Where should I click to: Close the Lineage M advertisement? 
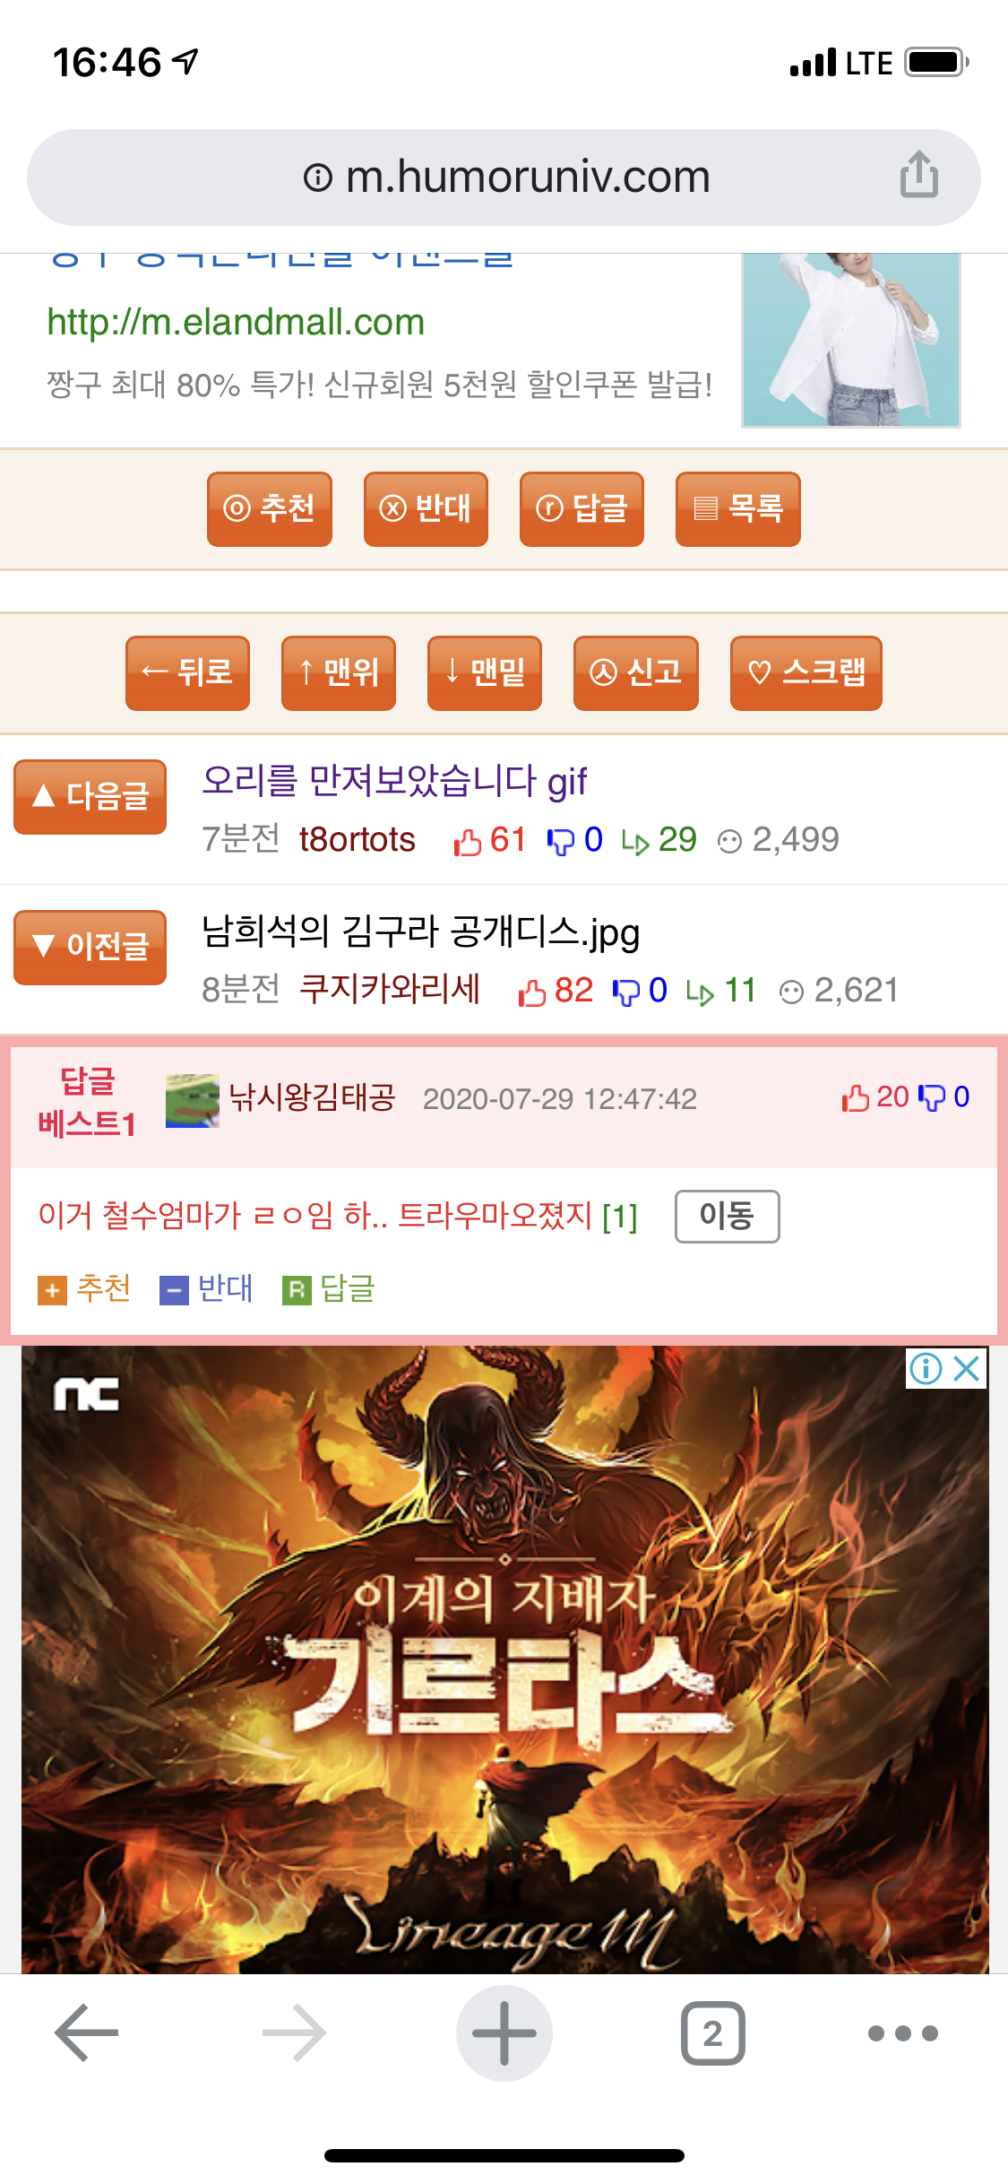click(968, 1368)
